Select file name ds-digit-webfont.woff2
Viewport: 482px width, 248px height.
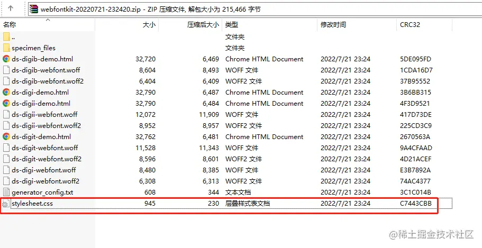47,159
